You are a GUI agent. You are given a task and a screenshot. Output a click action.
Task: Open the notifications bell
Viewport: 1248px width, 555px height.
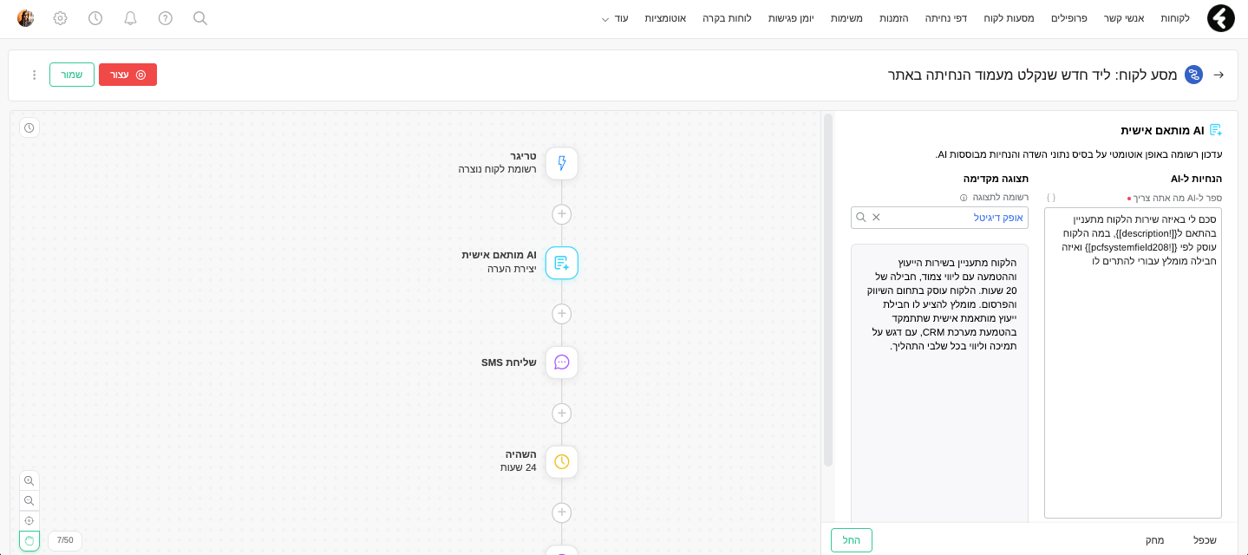pyautogui.click(x=131, y=18)
